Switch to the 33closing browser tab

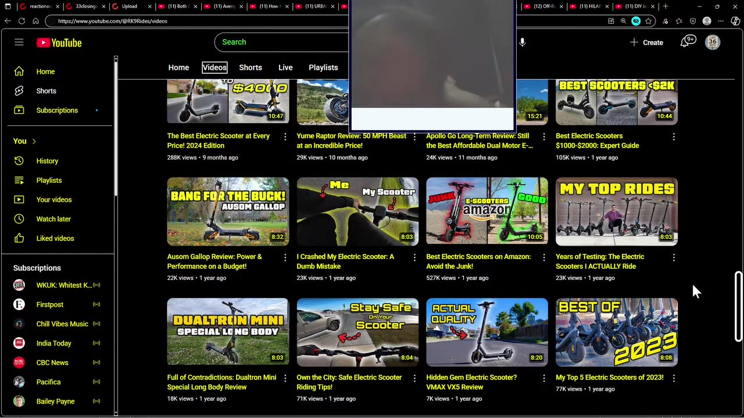[x=85, y=6]
